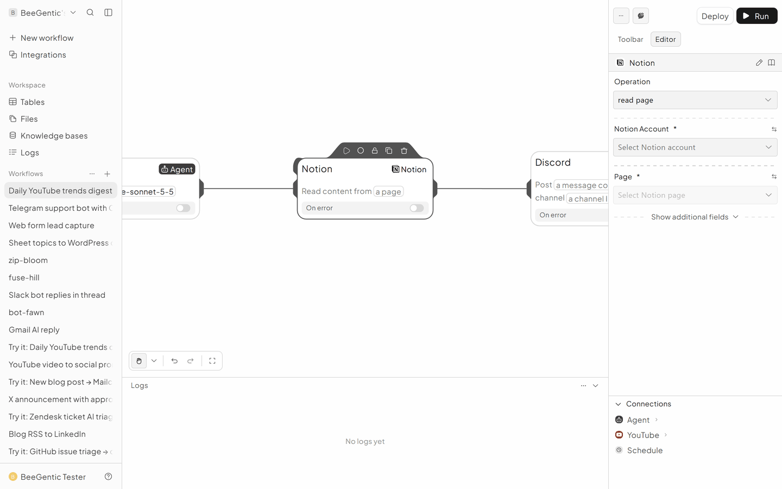Viewport: 782px width, 489px height.
Task: Open the Gmail AI reply workflow
Action: tap(61, 330)
